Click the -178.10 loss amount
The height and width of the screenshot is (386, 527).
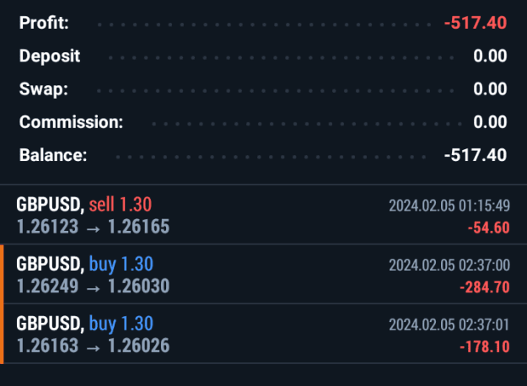coord(485,346)
